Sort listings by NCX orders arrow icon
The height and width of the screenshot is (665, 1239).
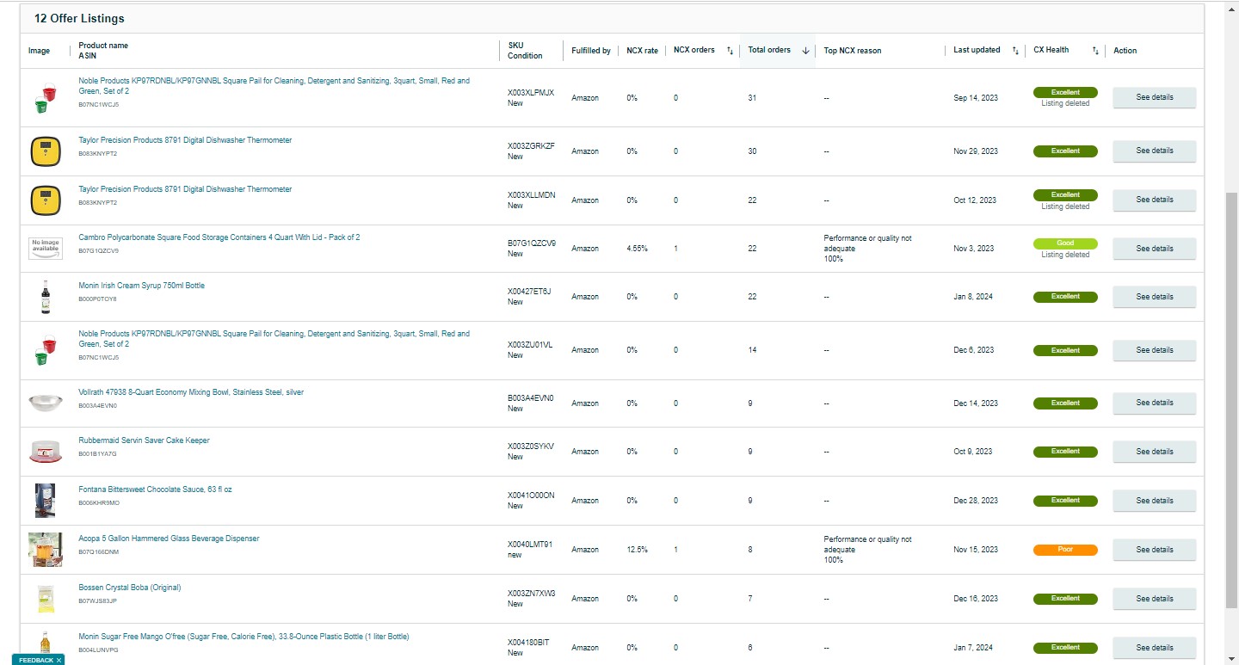(730, 51)
